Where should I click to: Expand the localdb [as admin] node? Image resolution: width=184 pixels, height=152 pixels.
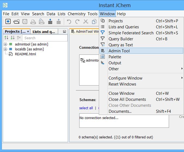coord(5,49)
